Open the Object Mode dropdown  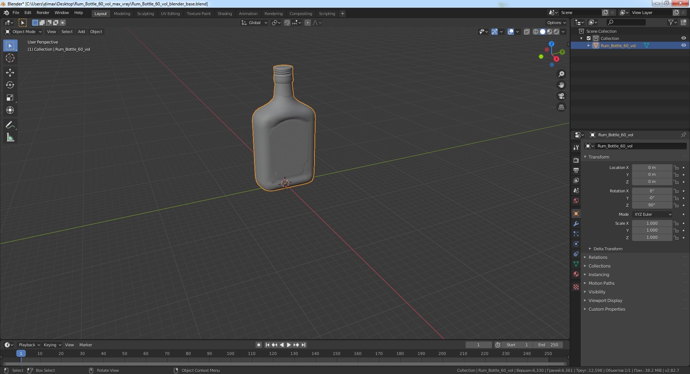pyautogui.click(x=23, y=32)
